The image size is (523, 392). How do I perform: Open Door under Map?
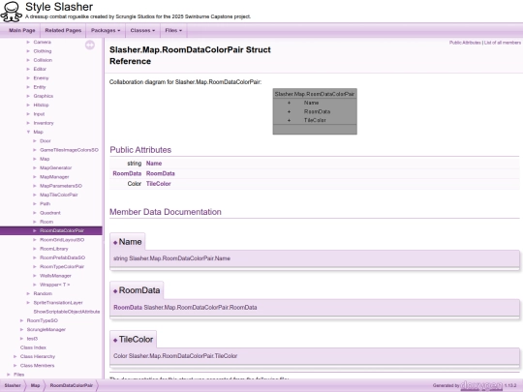click(45, 141)
